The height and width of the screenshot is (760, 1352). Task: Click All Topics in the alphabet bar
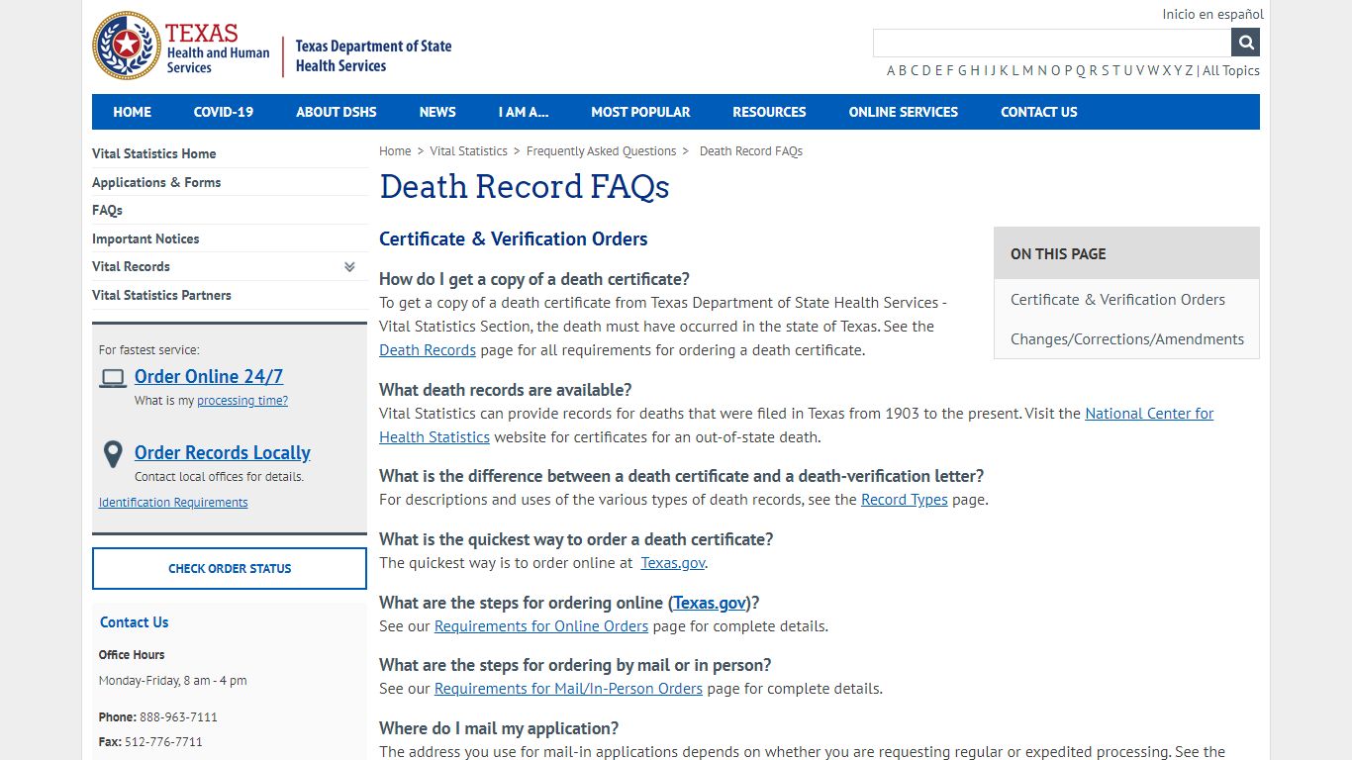[x=1231, y=70]
